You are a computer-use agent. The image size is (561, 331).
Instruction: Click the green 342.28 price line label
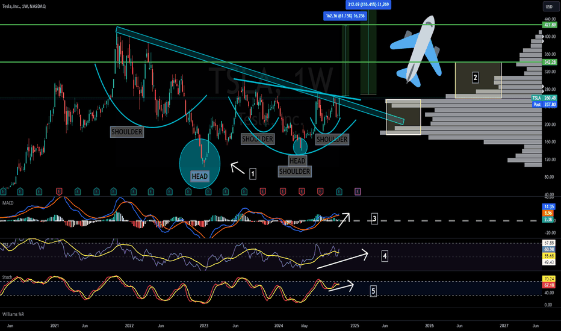pyautogui.click(x=550, y=62)
